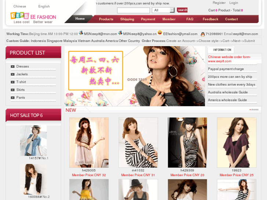Open the Other Country custom guide
This screenshot has height=200, width=267.
pos(129,41)
